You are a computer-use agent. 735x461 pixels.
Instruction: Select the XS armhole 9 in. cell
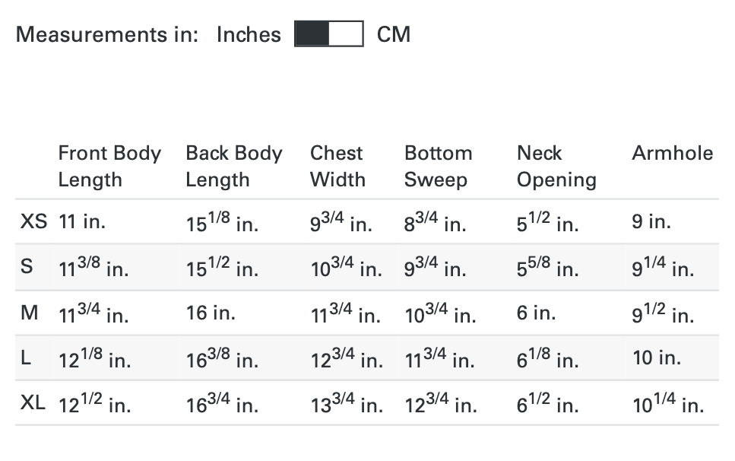point(651,222)
